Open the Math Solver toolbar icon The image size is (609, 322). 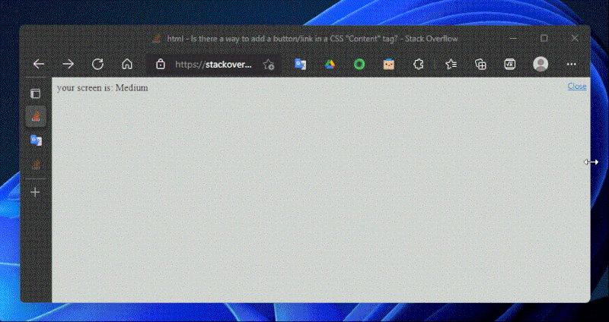click(510, 65)
